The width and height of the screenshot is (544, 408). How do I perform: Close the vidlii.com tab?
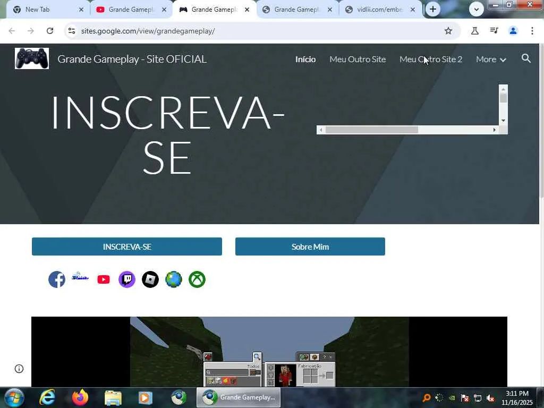413,10
